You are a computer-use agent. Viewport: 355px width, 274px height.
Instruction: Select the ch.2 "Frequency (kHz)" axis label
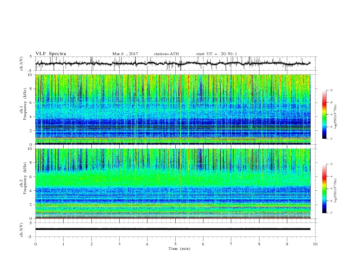click(x=25, y=178)
